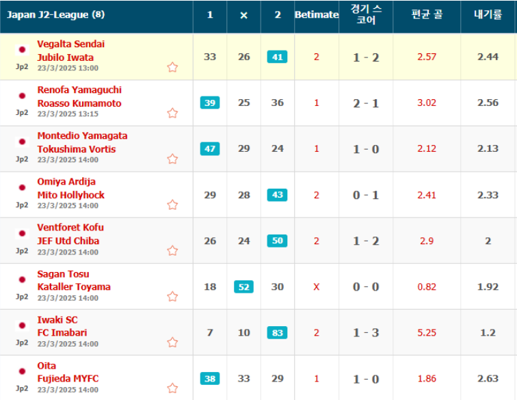Open Ventforet Kofu team link
Image resolution: width=517 pixels, height=400 pixels.
pyautogui.click(x=70, y=227)
